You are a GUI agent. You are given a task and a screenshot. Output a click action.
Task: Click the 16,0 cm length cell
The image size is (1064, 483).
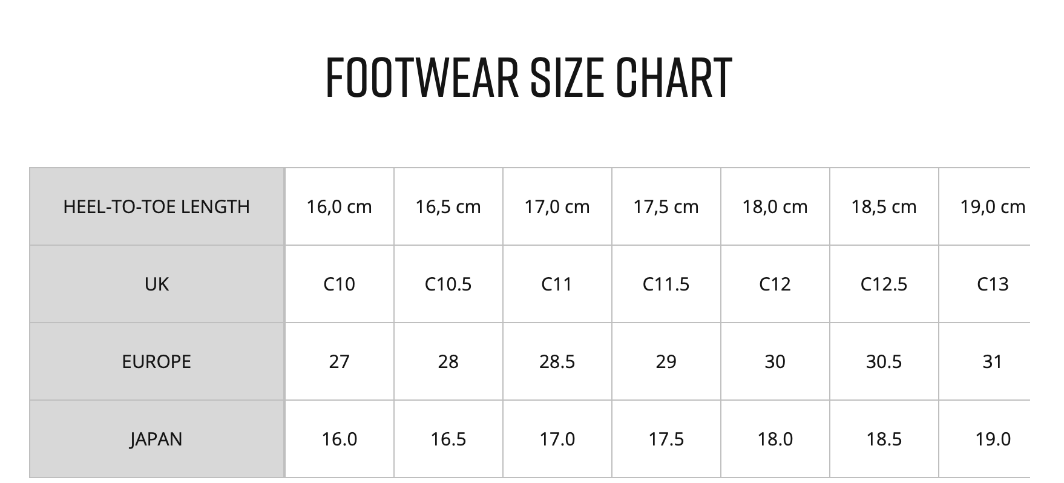tap(340, 206)
